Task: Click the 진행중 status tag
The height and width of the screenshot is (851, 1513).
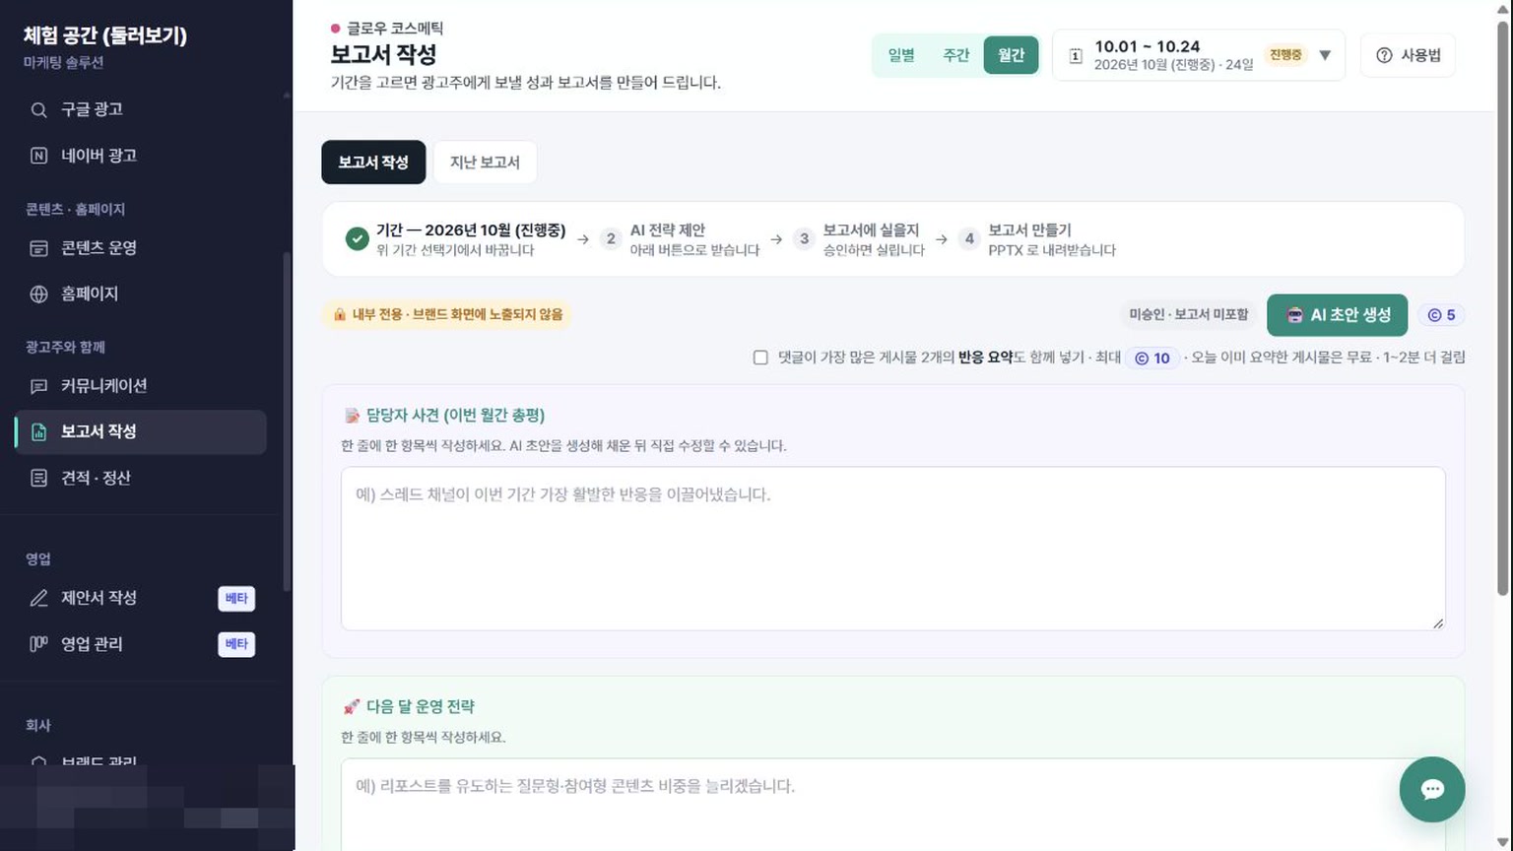Action: point(1285,55)
